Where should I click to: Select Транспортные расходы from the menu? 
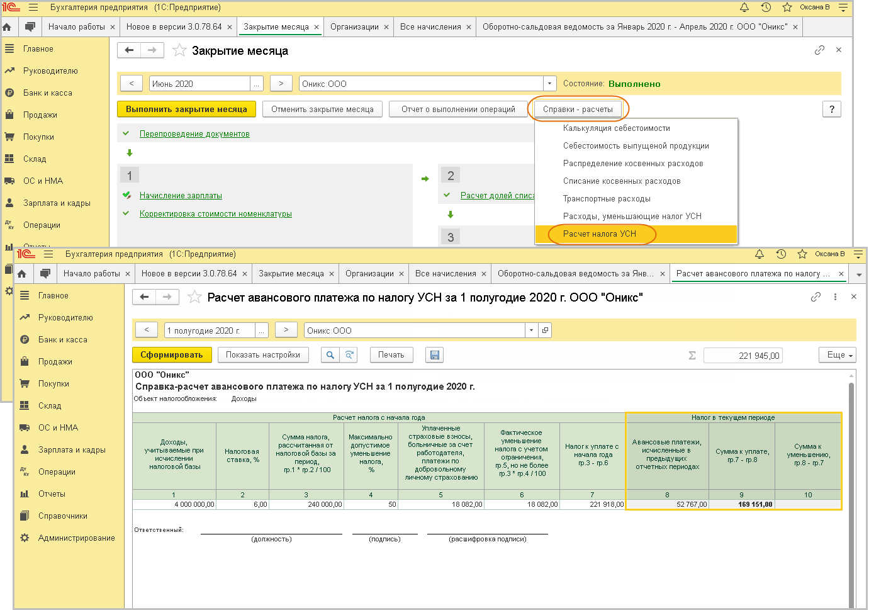tap(607, 198)
